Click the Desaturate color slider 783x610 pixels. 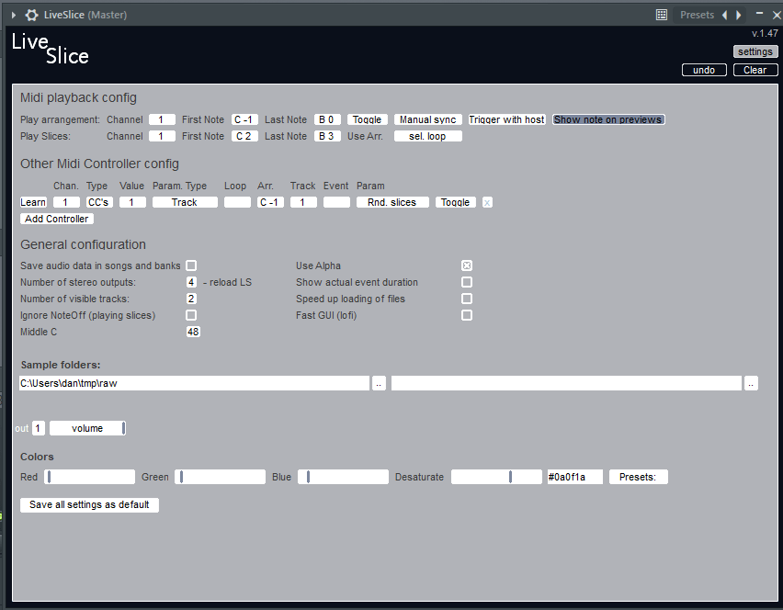pos(496,477)
